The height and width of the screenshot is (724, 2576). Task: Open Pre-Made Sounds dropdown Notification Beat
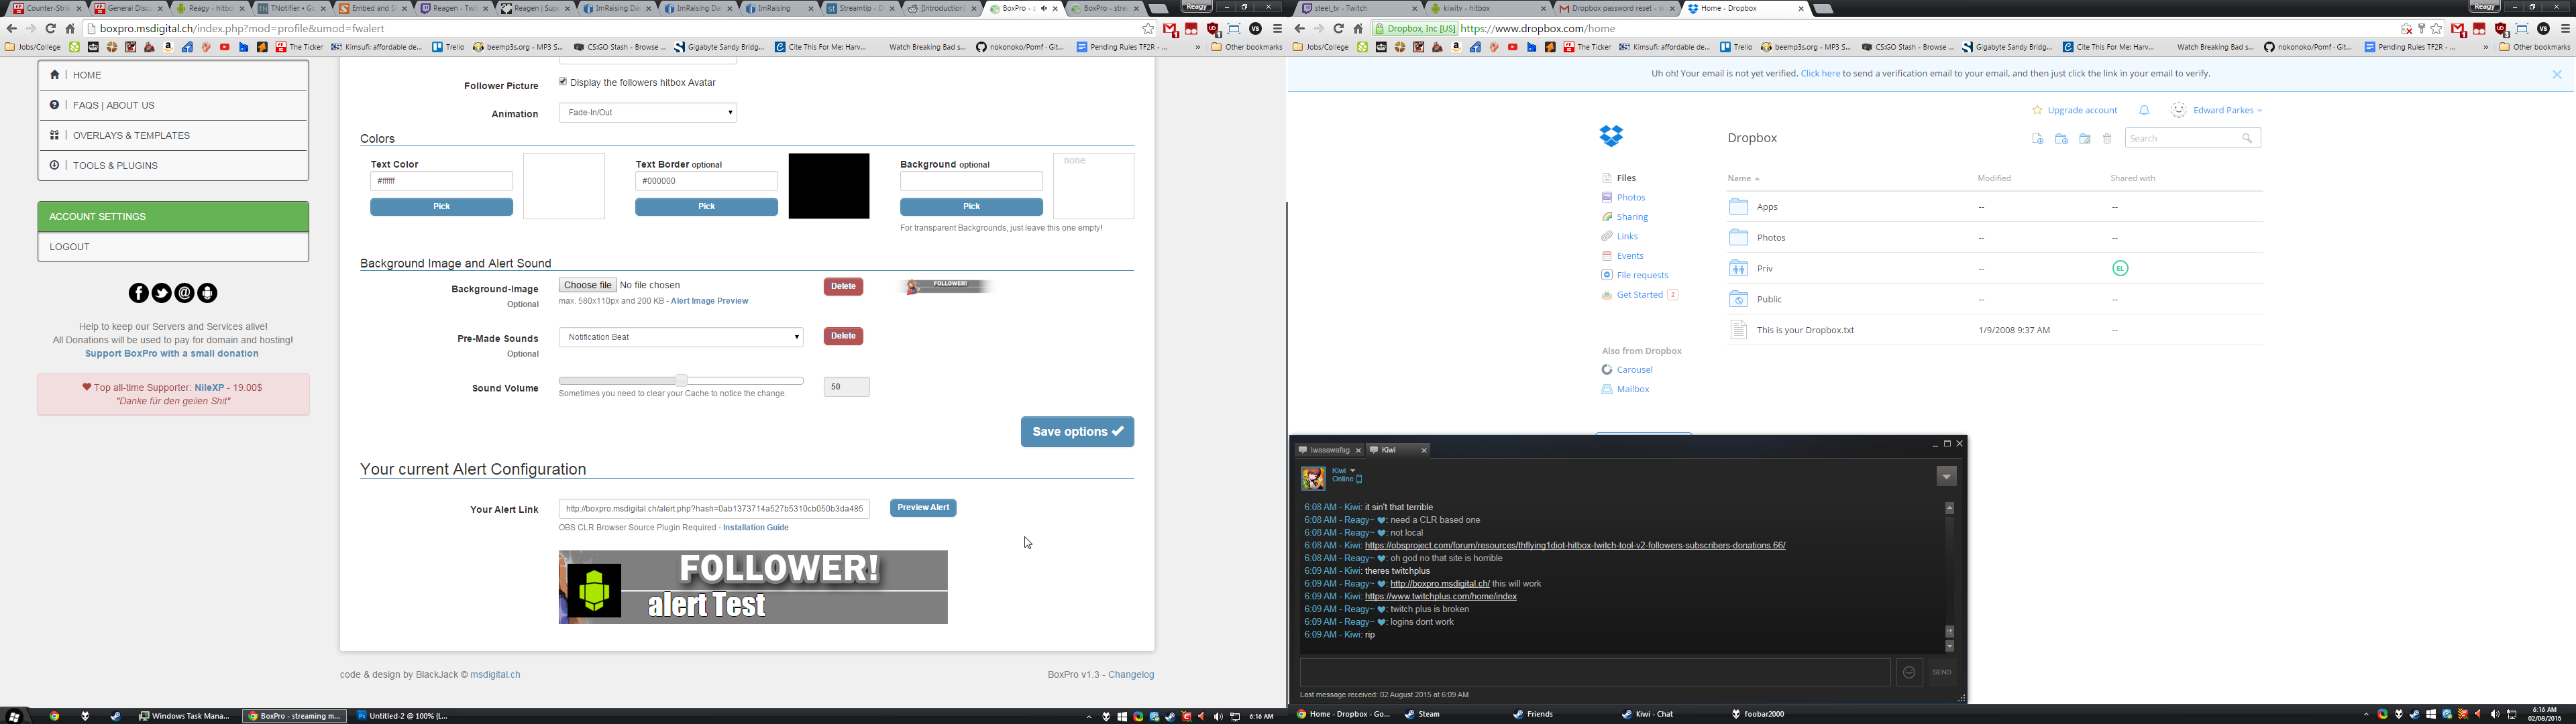point(681,337)
